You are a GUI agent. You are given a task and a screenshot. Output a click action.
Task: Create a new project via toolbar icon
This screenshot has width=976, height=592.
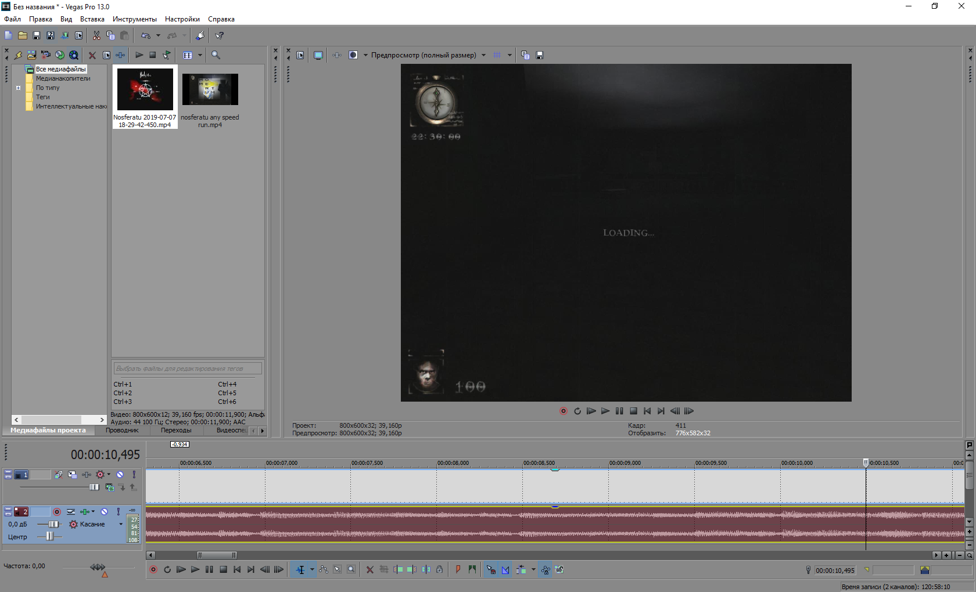coord(8,35)
